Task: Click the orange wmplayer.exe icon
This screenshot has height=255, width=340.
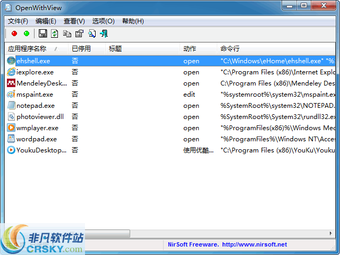Action: (11, 127)
